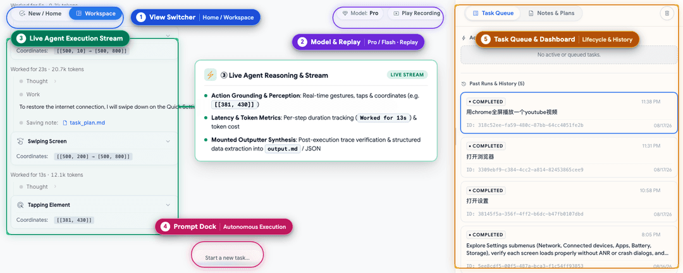The width and height of the screenshot is (683, 273).
Task: Click the Notes & Plans document icon
Action: (531, 13)
